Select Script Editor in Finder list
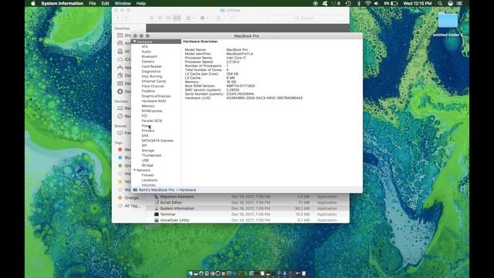494x278 pixels. point(248,202)
